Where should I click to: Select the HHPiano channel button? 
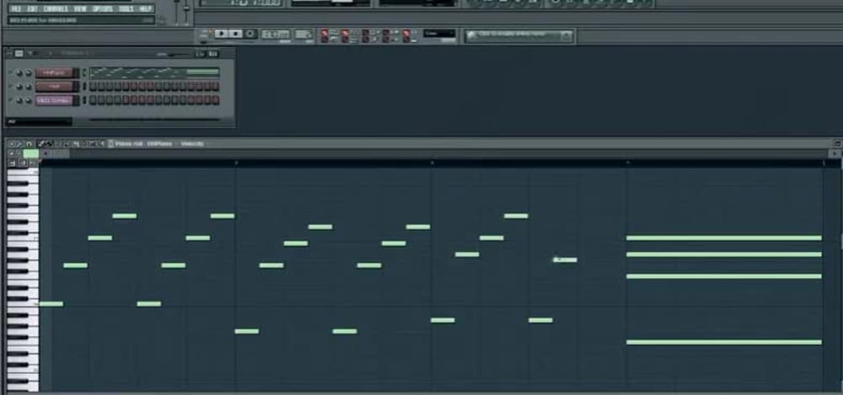54,72
